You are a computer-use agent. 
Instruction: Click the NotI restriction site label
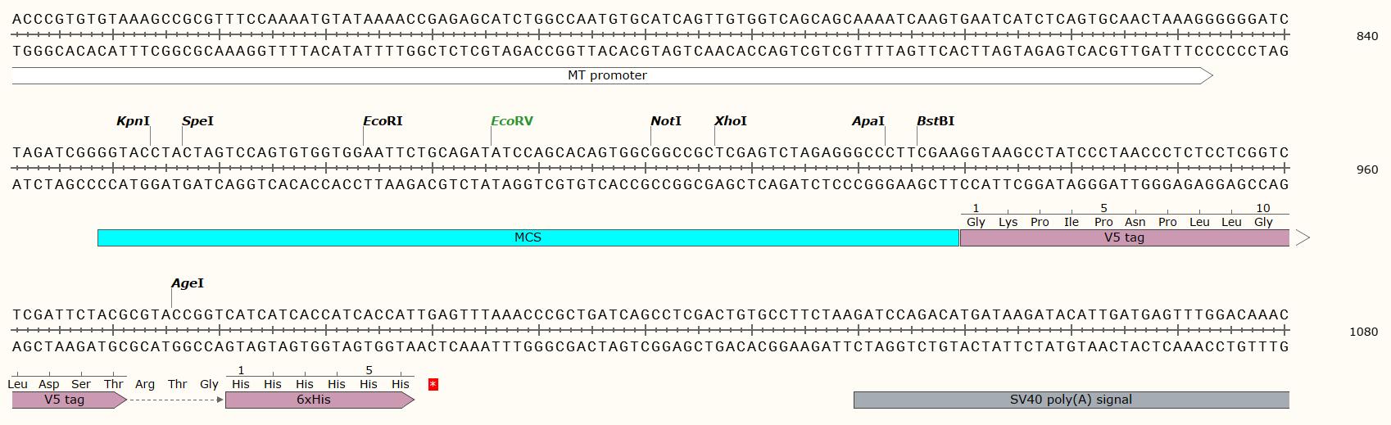tap(666, 121)
